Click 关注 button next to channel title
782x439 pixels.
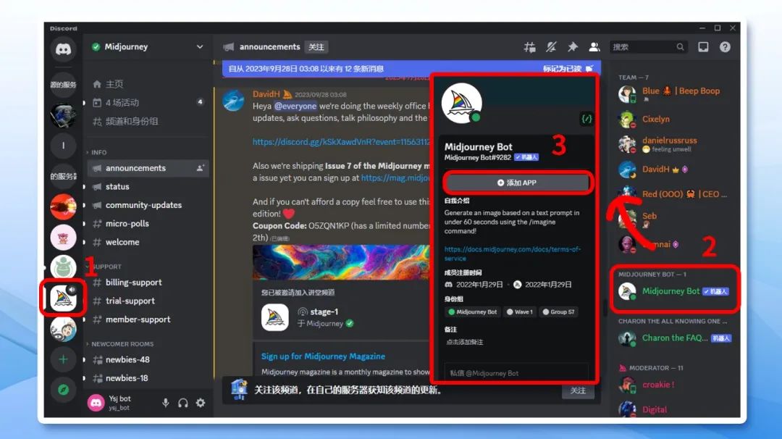pos(316,47)
